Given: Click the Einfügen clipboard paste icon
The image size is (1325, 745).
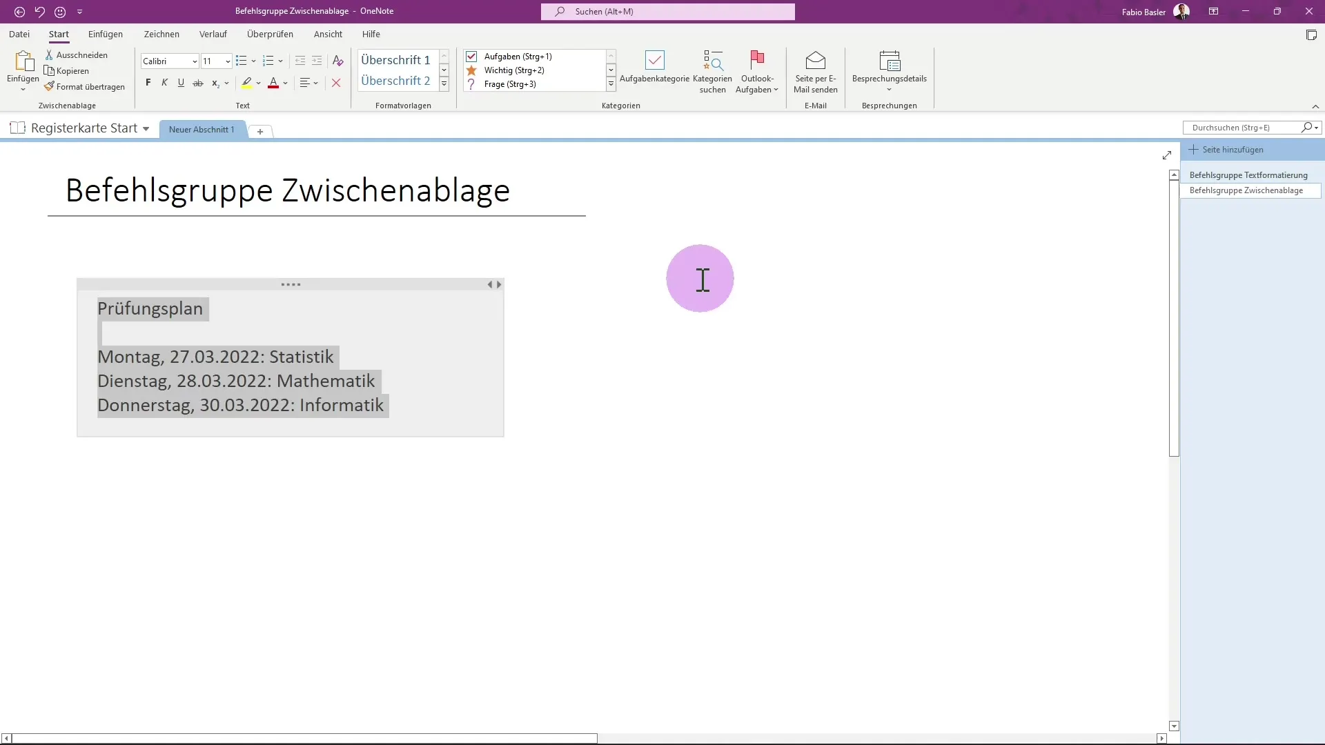Looking at the screenshot, I should pyautogui.click(x=23, y=61).
